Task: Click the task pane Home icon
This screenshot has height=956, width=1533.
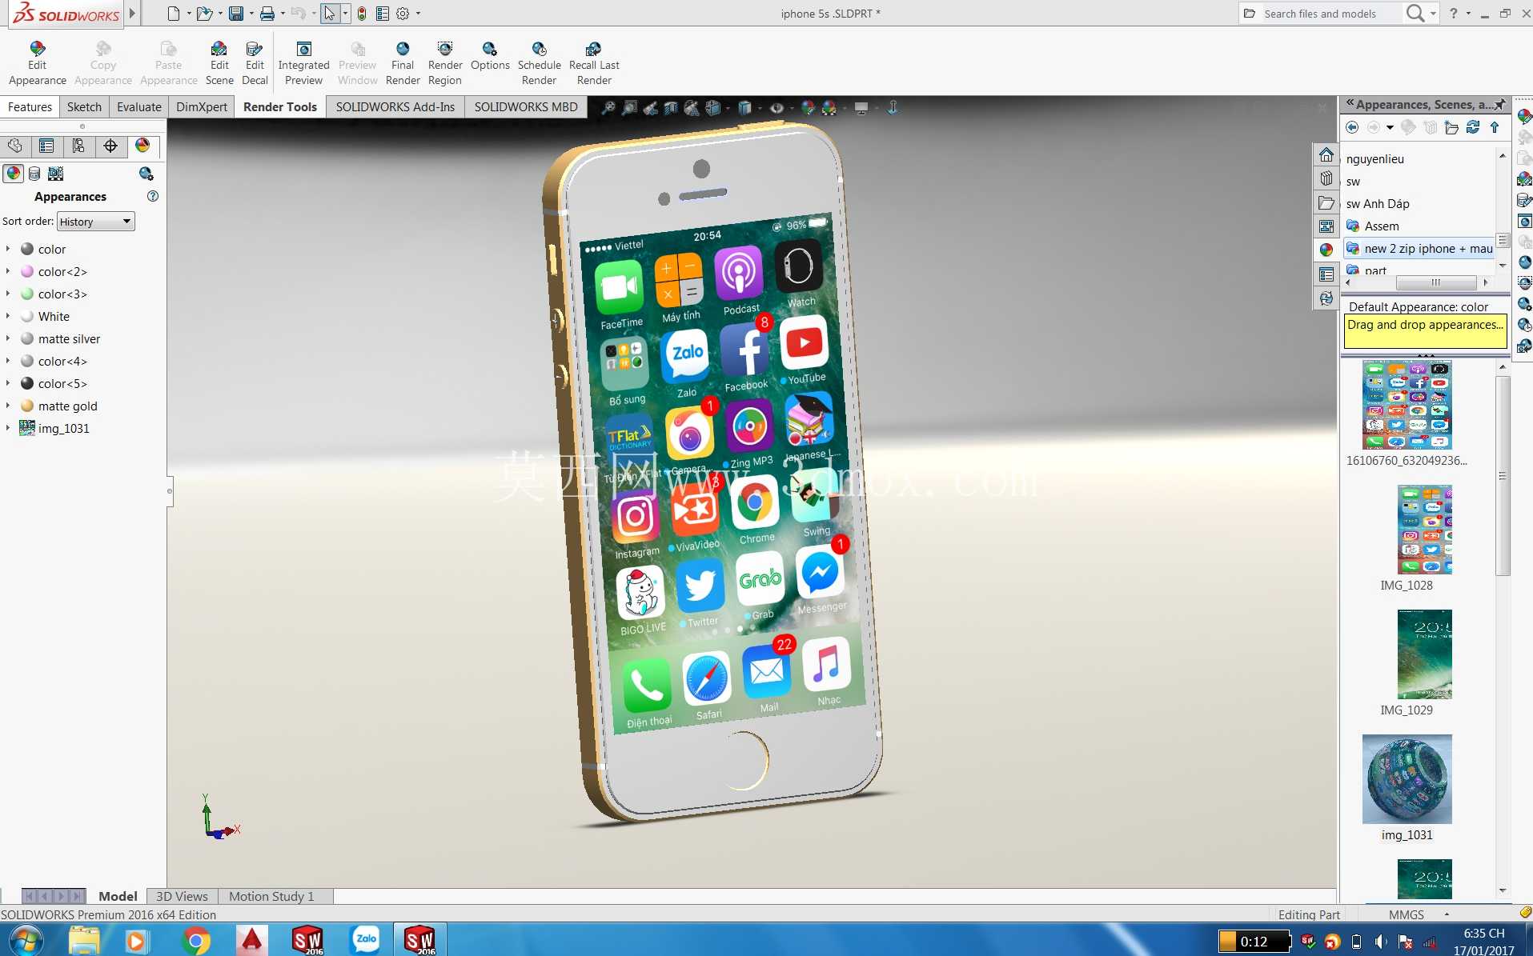Action: (x=1326, y=154)
